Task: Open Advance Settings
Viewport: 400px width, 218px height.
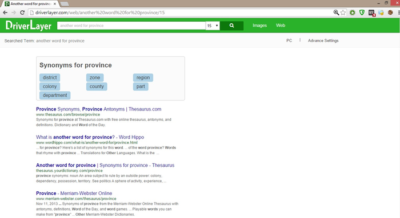Action: click(323, 40)
